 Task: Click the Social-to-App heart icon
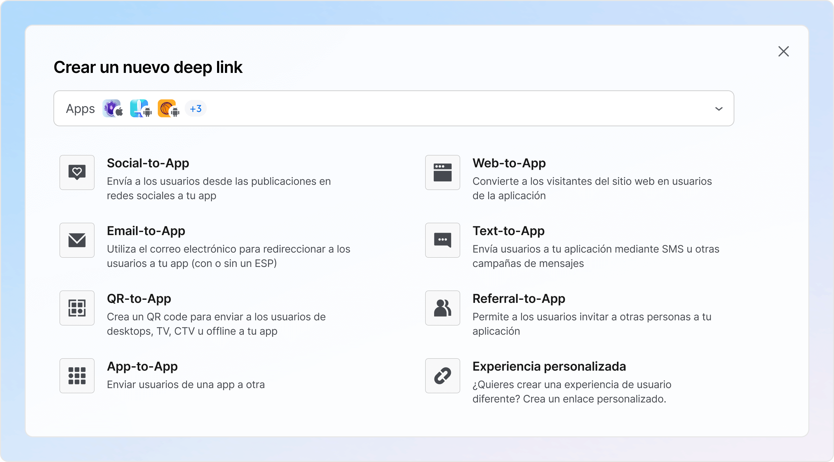pyautogui.click(x=77, y=172)
